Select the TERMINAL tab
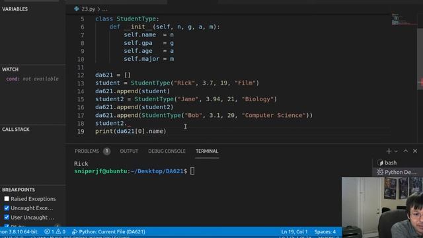Viewport: 423px width, 238px height. 207,151
